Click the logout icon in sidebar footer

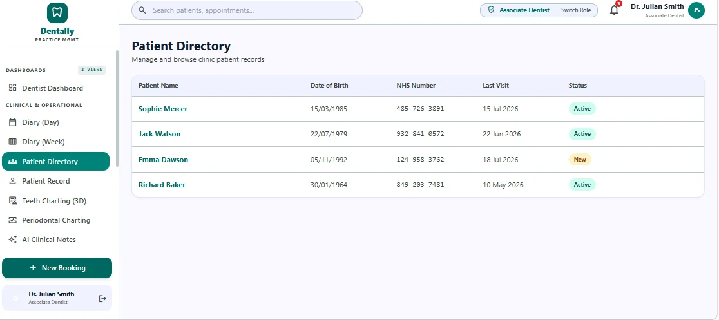[102, 299]
